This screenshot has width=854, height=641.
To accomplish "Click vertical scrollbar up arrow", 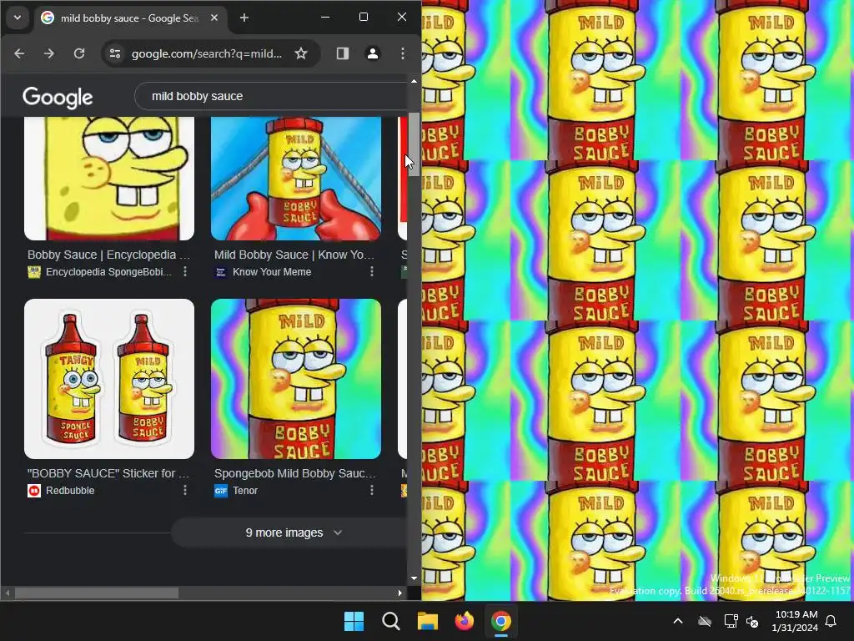I will 414,81.
